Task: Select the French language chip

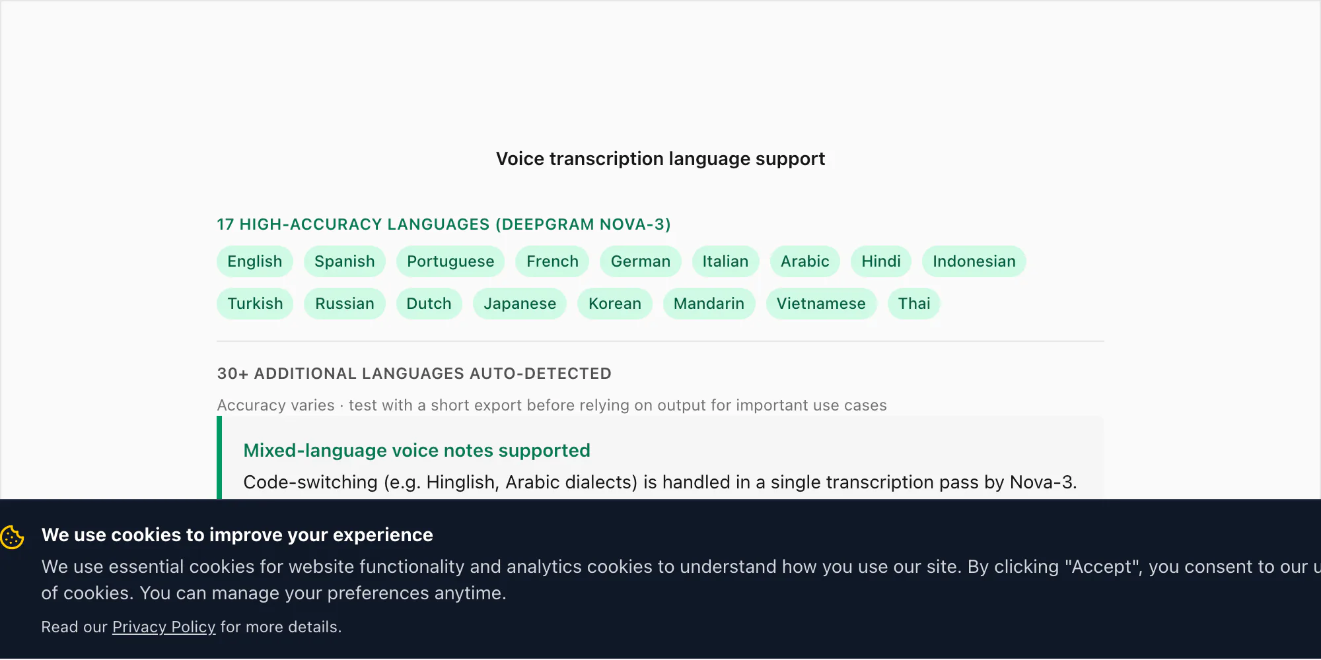Action: click(552, 261)
